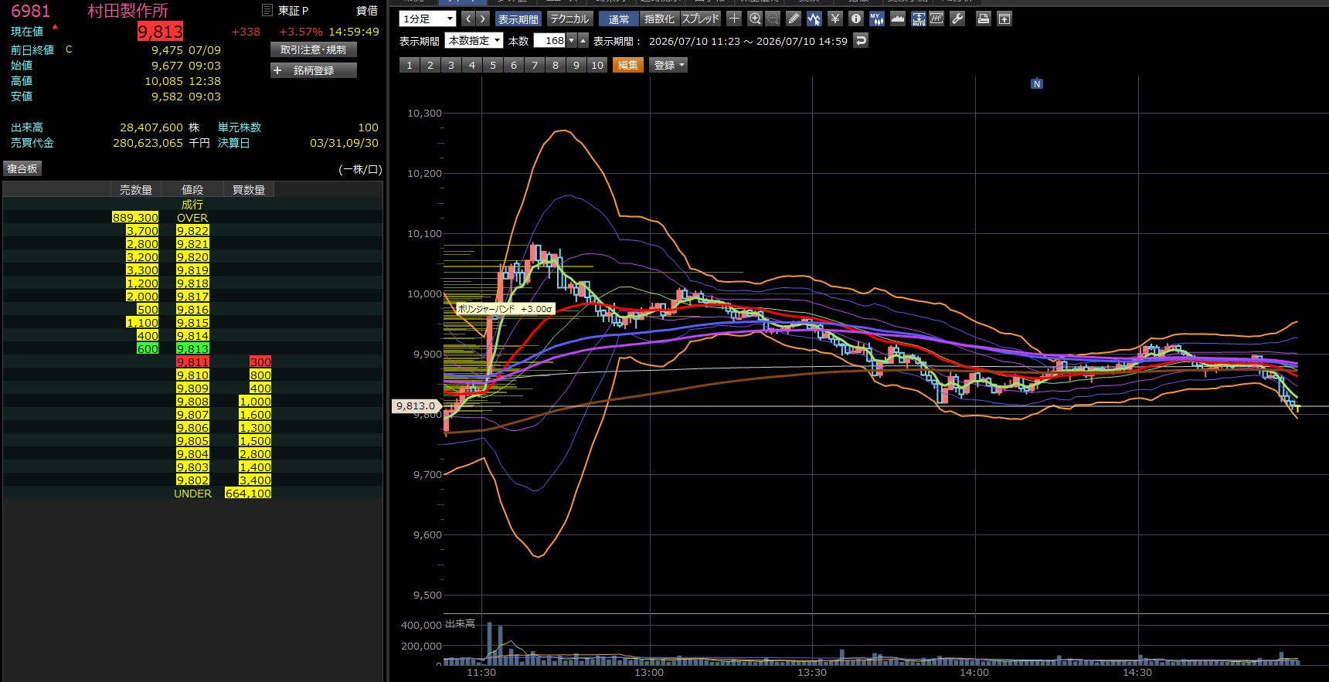Click the stock code 6981
The width and height of the screenshot is (1329, 682).
[x=30, y=11]
